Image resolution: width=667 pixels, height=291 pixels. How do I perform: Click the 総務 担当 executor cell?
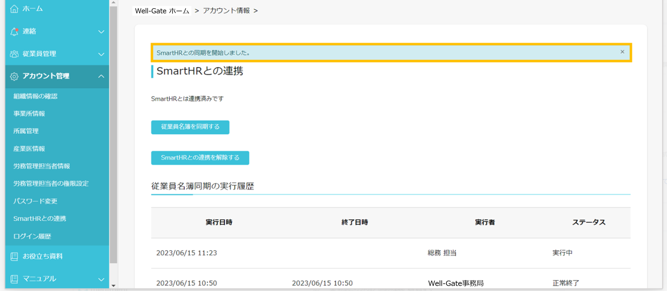click(442, 253)
